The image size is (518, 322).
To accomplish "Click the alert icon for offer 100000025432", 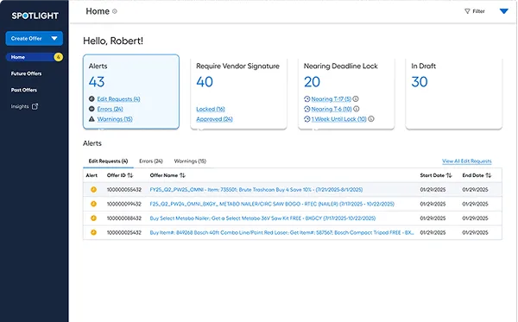I will point(93,232).
